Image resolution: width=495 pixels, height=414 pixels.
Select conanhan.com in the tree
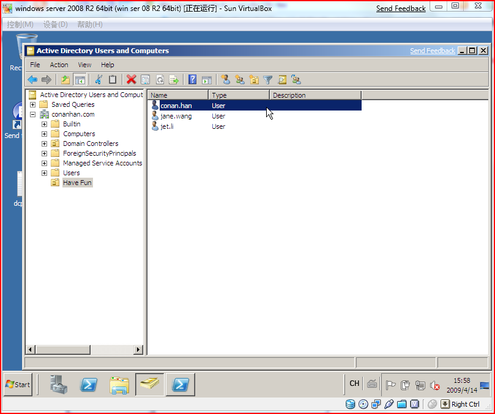73,114
